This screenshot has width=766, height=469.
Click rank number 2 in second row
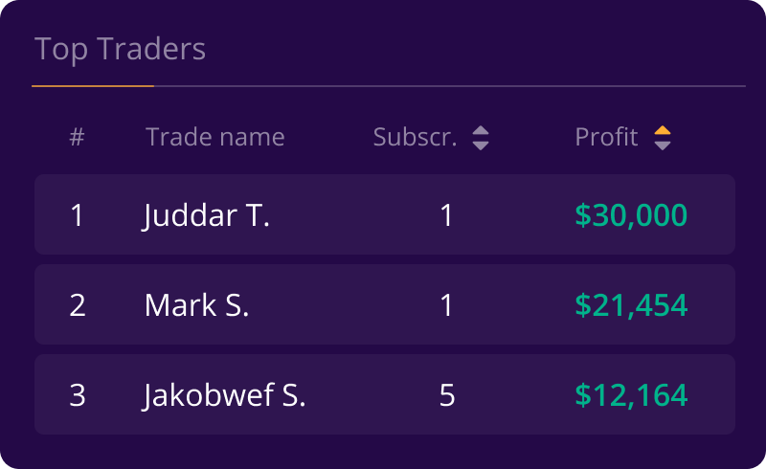(x=78, y=305)
